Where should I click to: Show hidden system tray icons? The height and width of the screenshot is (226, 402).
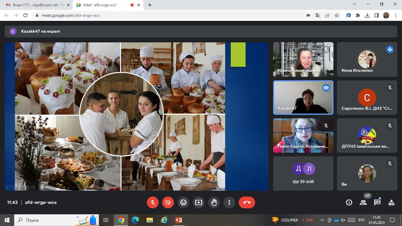pyautogui.click(x=322, y=220)
